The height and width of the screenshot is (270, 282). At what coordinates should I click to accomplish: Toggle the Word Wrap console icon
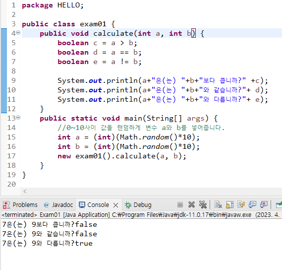(241, 204)
